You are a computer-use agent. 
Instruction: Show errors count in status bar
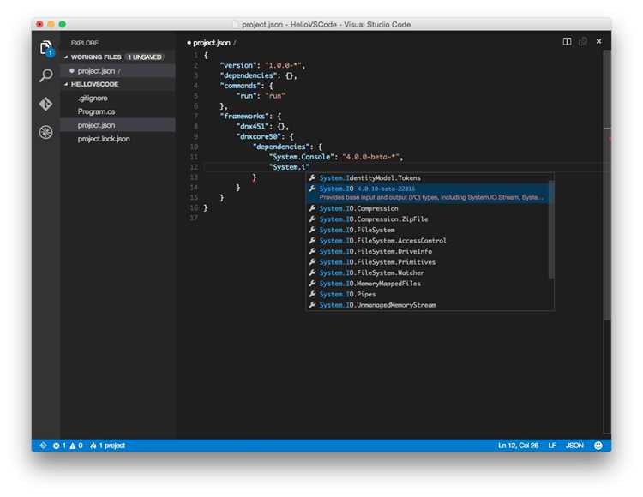[x=59, y=446]
